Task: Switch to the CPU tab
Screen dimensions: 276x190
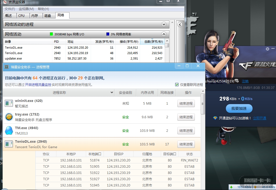Action: click(x=21, y=16)
